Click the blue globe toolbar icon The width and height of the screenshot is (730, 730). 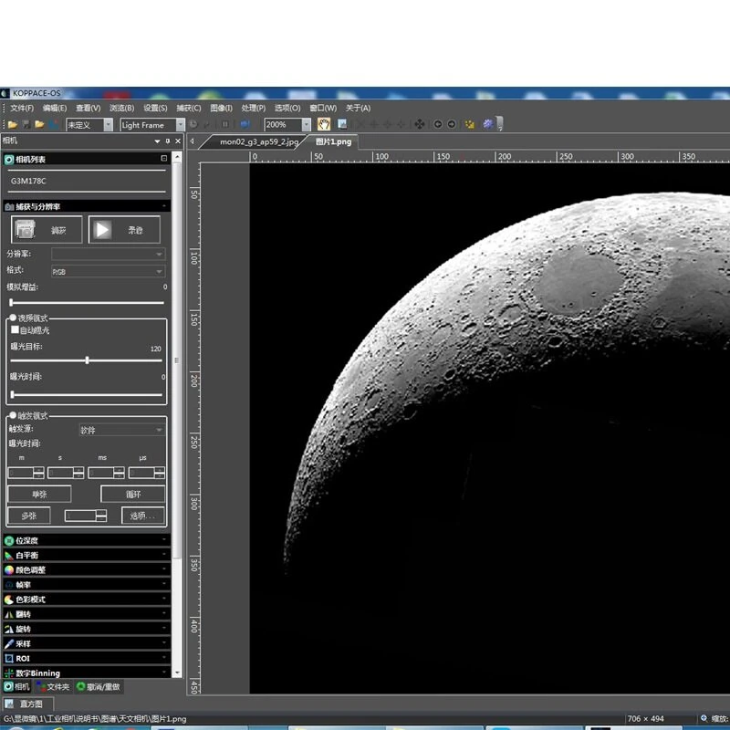(x=245, y=124)
